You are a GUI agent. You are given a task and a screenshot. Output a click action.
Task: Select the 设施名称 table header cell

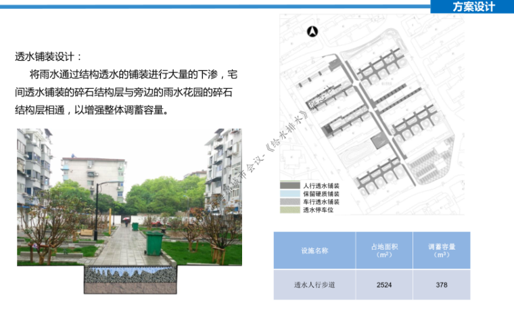click(314, 250)
